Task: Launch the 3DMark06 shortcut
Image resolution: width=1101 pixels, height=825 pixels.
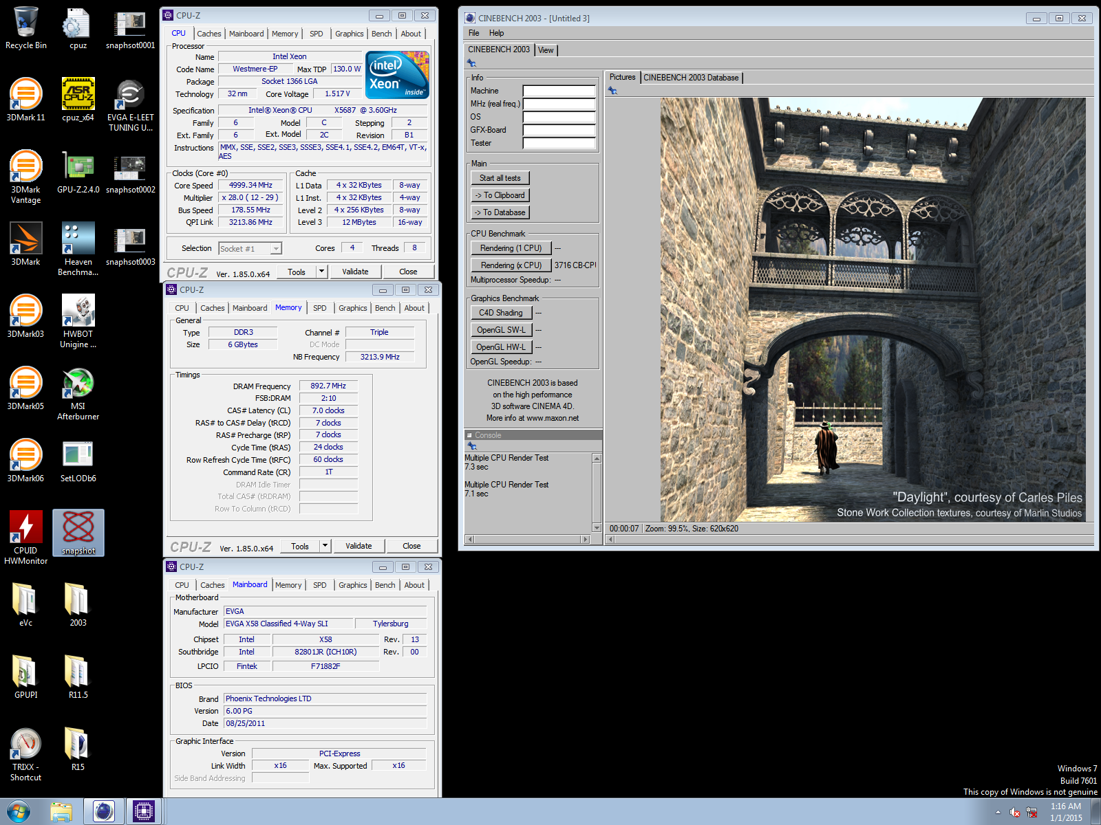Action: tap(25, 461)
